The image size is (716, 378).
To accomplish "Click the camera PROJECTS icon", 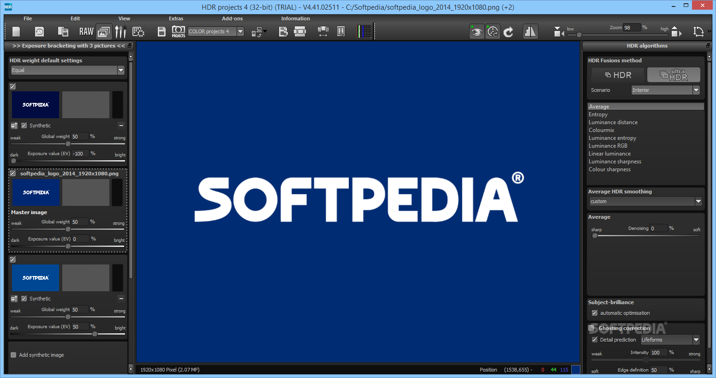I will (x=179, y=31).
